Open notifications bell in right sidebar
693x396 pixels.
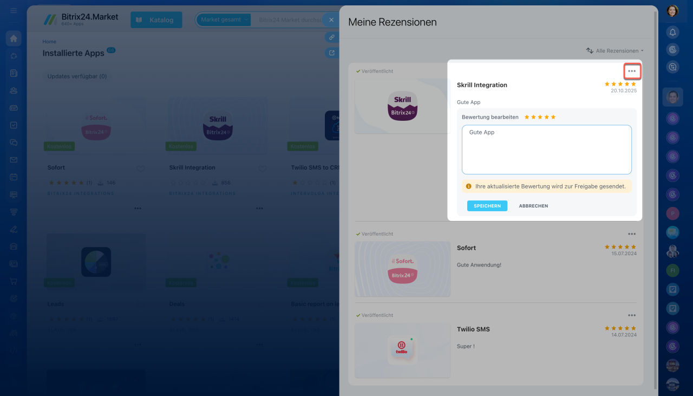click(672, 33)
